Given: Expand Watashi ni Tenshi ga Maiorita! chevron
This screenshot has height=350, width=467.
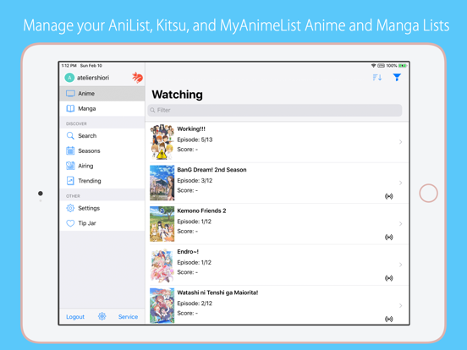Looking at the screenshot, I should pyautogui.click(x=400, y=306).
